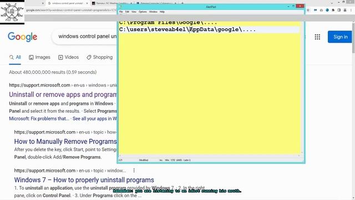This screenshot has width=355, height=200.
Task: Open 'Microsoft: Fix problems that...' sublink
Action: [39, 118]
